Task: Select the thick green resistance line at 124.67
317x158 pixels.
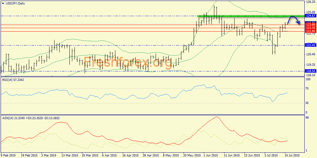Action: (251, 16)
